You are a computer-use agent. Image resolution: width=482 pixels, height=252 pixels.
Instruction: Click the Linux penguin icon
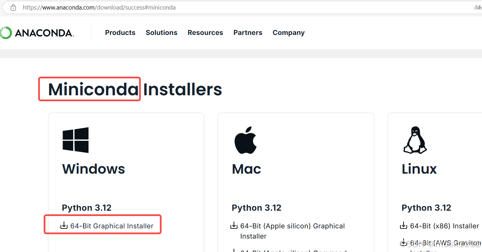tap(415, 140)
